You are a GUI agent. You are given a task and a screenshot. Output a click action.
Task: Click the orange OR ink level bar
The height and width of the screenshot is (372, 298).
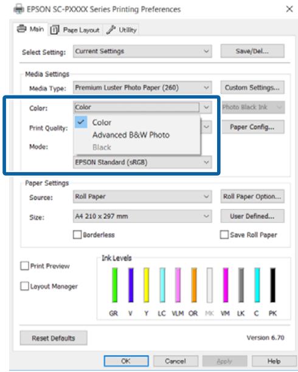coord(194,285)
